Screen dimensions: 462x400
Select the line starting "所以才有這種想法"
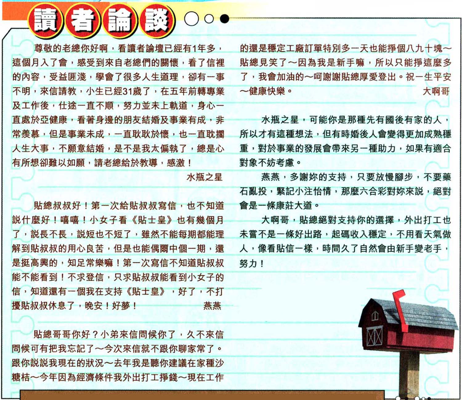(x=346, y=134)
